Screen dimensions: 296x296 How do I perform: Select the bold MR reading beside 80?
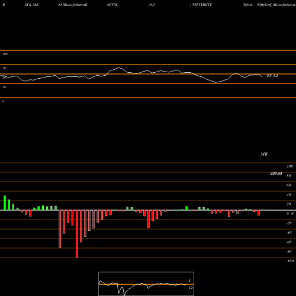tap(276, 173)
